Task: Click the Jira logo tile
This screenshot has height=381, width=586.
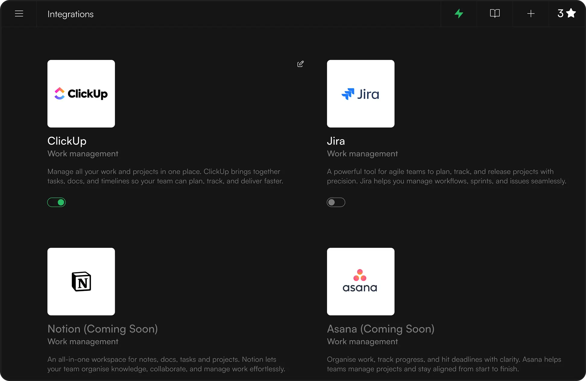Action: pos(361,94)
